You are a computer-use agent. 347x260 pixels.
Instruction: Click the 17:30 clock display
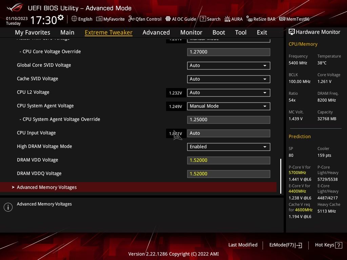(x=44, y=20)
